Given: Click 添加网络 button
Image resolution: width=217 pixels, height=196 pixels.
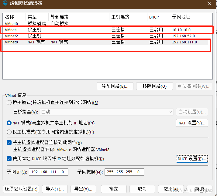Looking at the screenshot, I should [x=115, y=86].
